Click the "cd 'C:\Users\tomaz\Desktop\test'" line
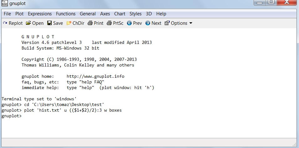The image size is (299, 148). [53, 105]
